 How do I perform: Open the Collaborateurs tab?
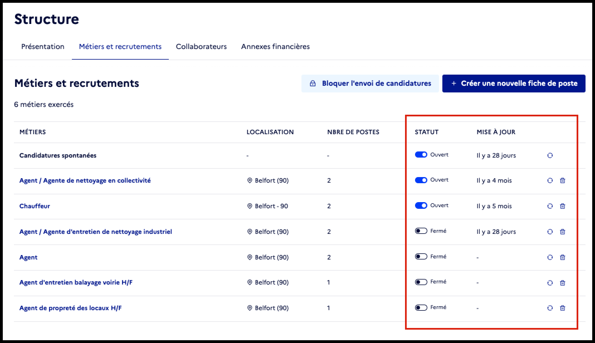coord(201,46)
